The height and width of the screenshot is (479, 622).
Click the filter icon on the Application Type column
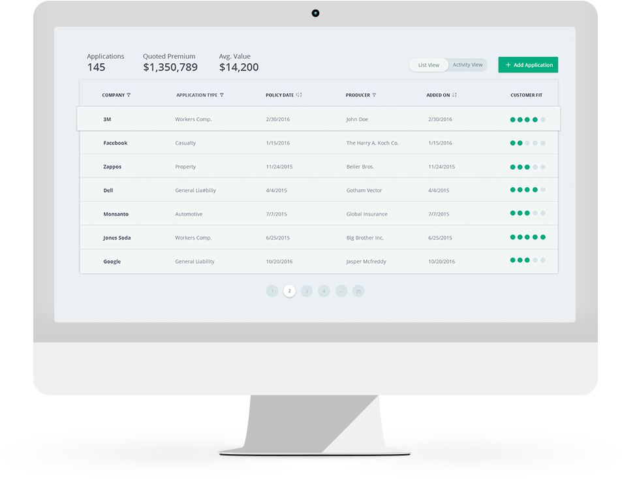(223, 95)
